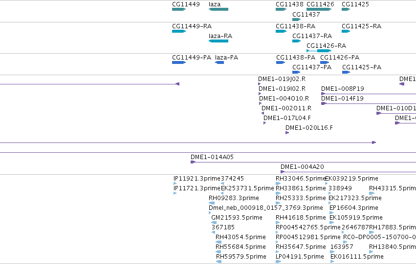Select the CG11449 gene feature
Viewport: 416px width, 264px height.
point(179,9)
